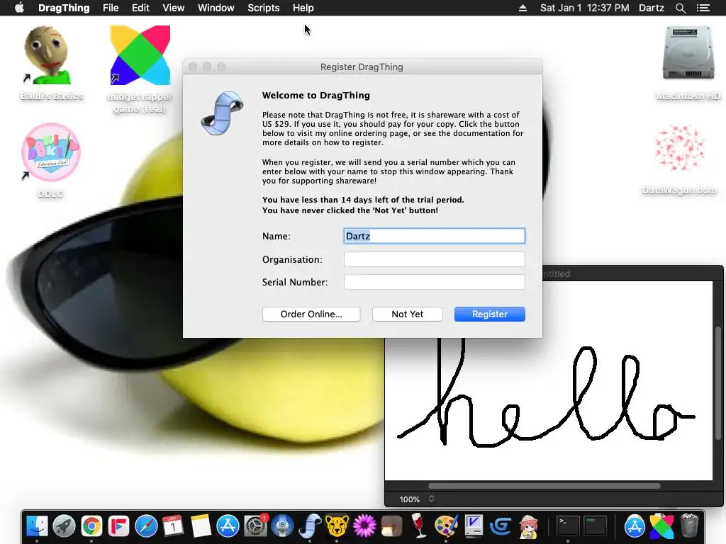Open the red Flipboard-style F app in Dock
This screenshot has height=544, width=726.
coord(118,526)
